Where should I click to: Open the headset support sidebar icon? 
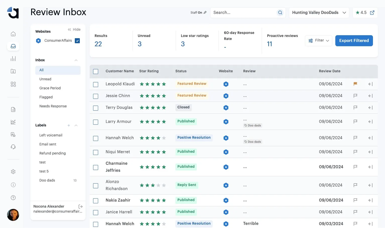click(x=13, y=147)
